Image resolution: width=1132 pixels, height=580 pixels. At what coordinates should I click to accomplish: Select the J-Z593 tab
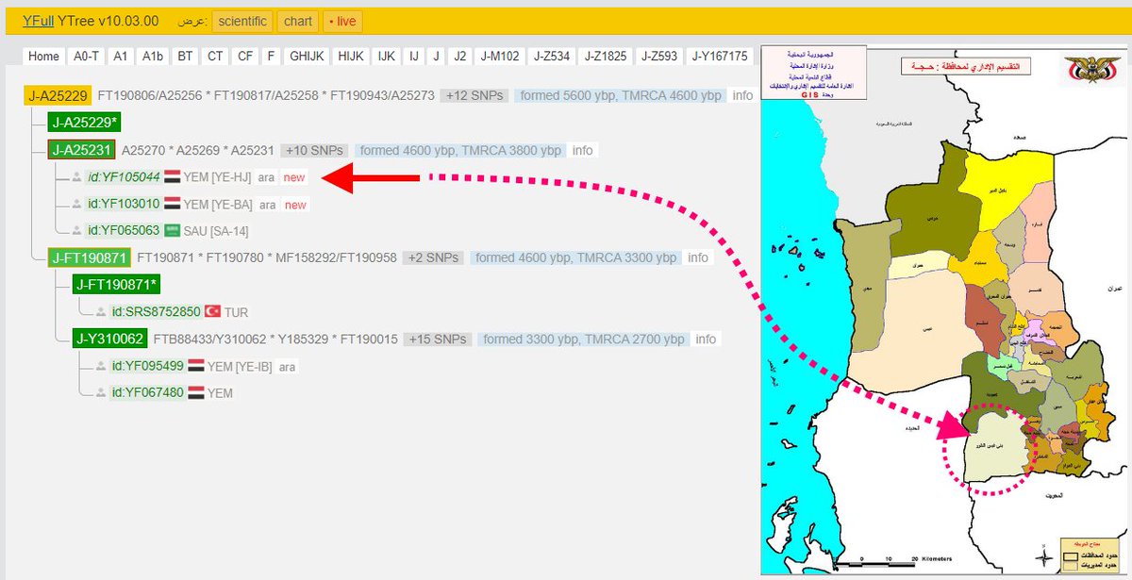[x=659, y=57]
